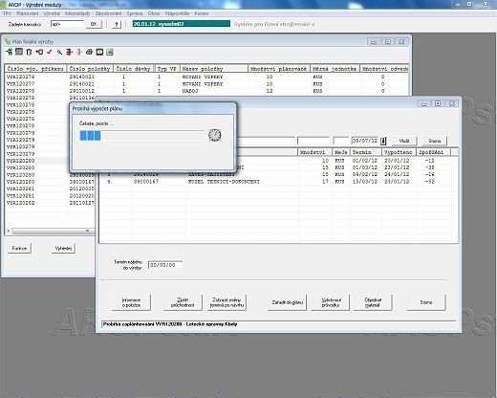Click the red checkmark toolbar icon
497x398 pixels.
click(x=49, y=52)
